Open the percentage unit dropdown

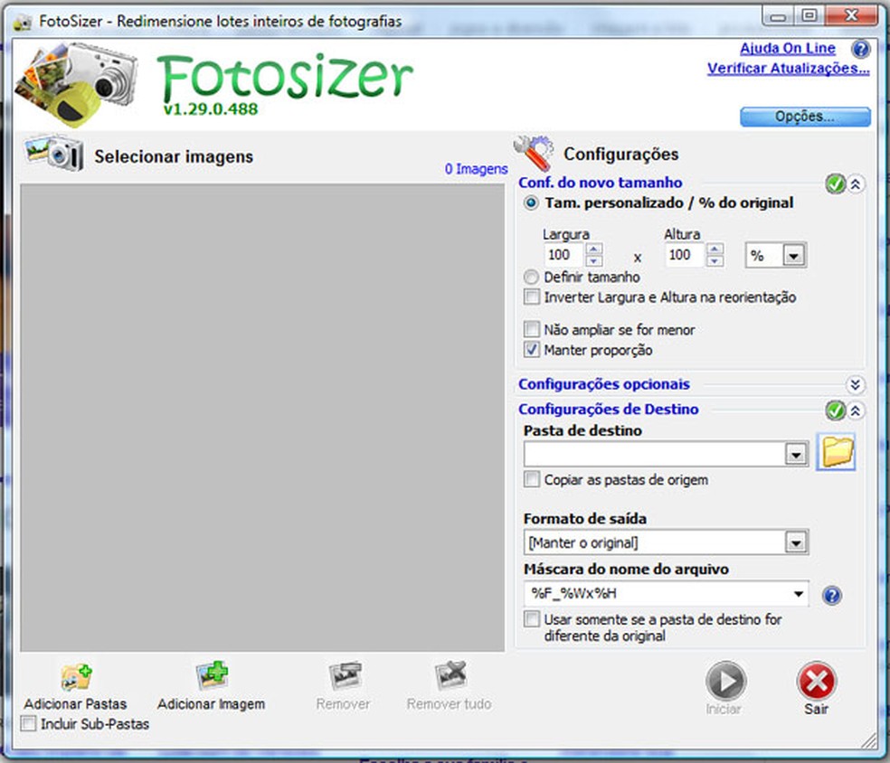[794, 255]
